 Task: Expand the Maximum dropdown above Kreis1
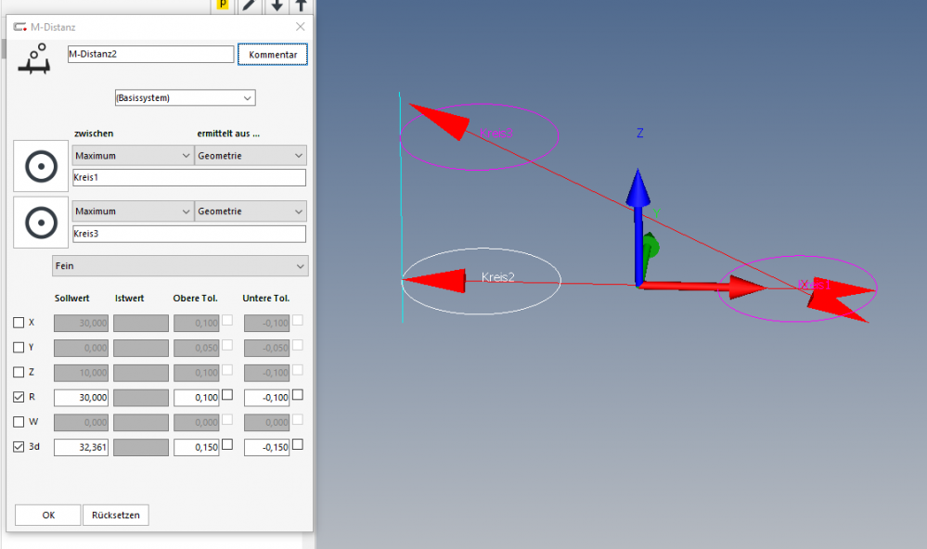pos(133,156)
